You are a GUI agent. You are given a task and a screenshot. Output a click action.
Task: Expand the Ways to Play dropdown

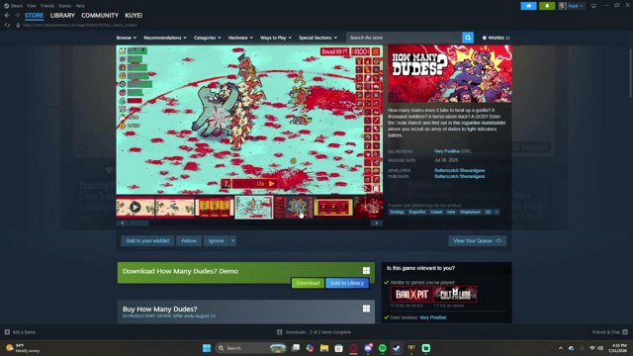276,38
